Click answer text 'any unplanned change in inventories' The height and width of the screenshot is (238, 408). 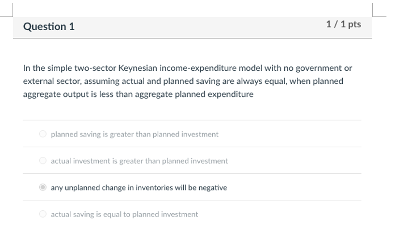pyautogui.click(x=138, y=188)
